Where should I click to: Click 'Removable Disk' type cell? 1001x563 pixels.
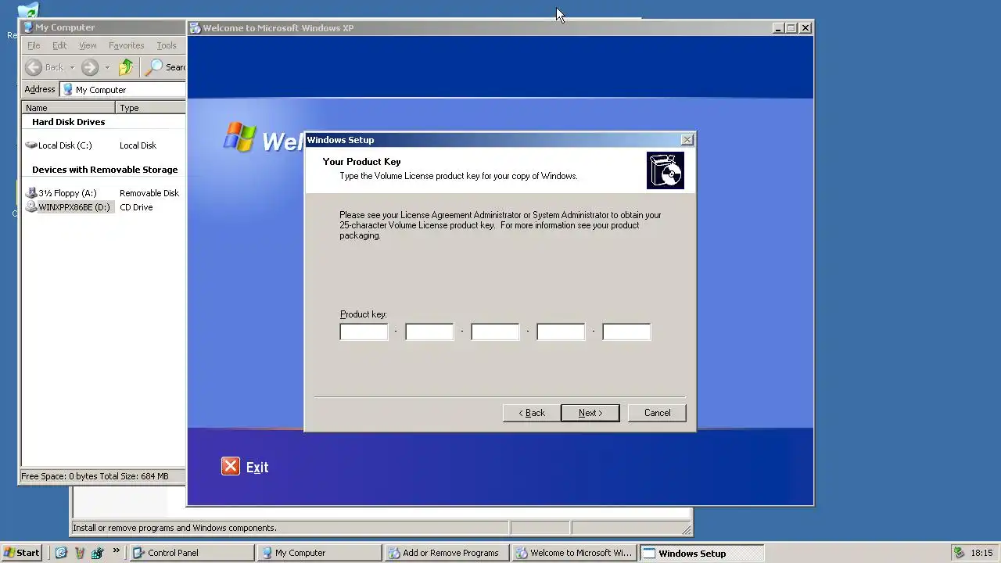coord(149,193)
